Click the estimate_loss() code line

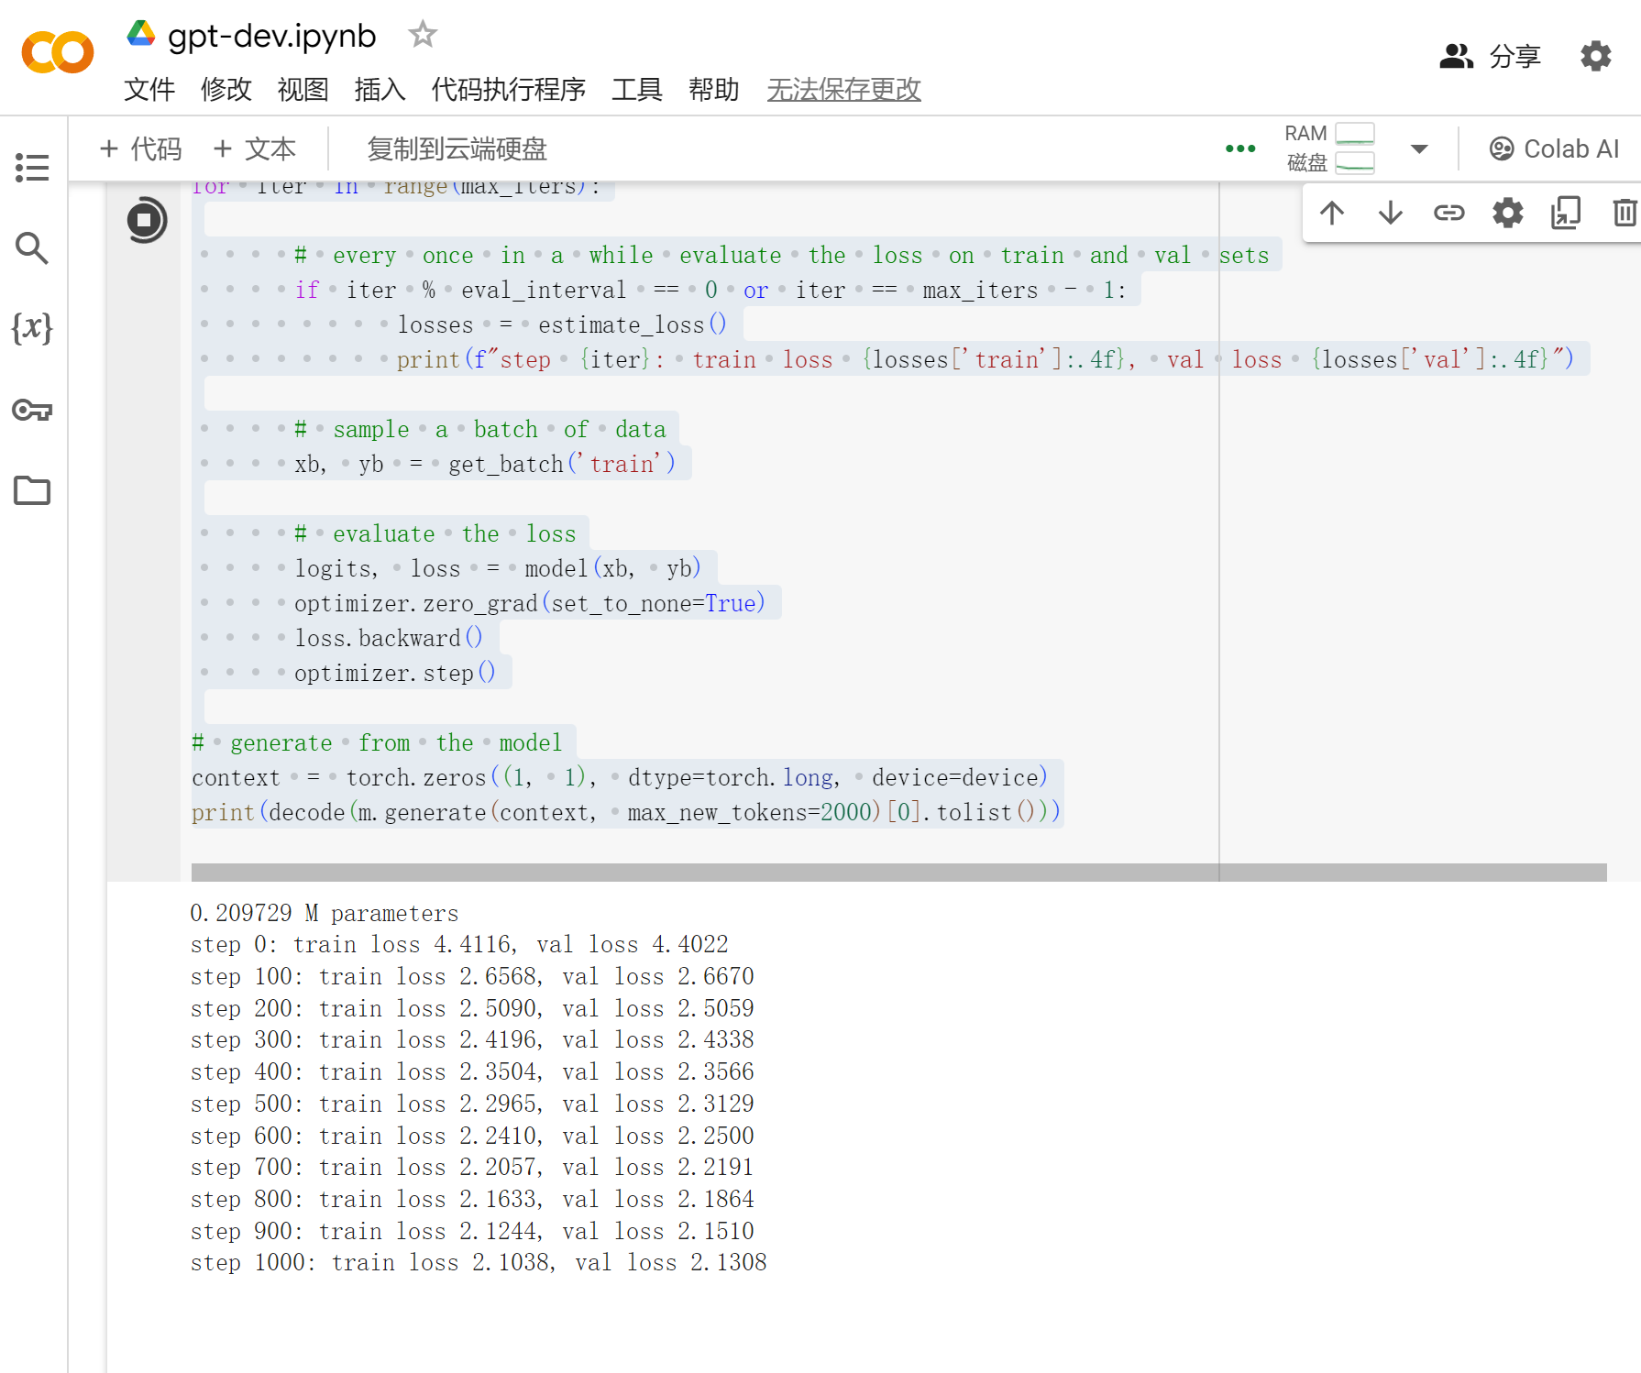coord(562,324)
